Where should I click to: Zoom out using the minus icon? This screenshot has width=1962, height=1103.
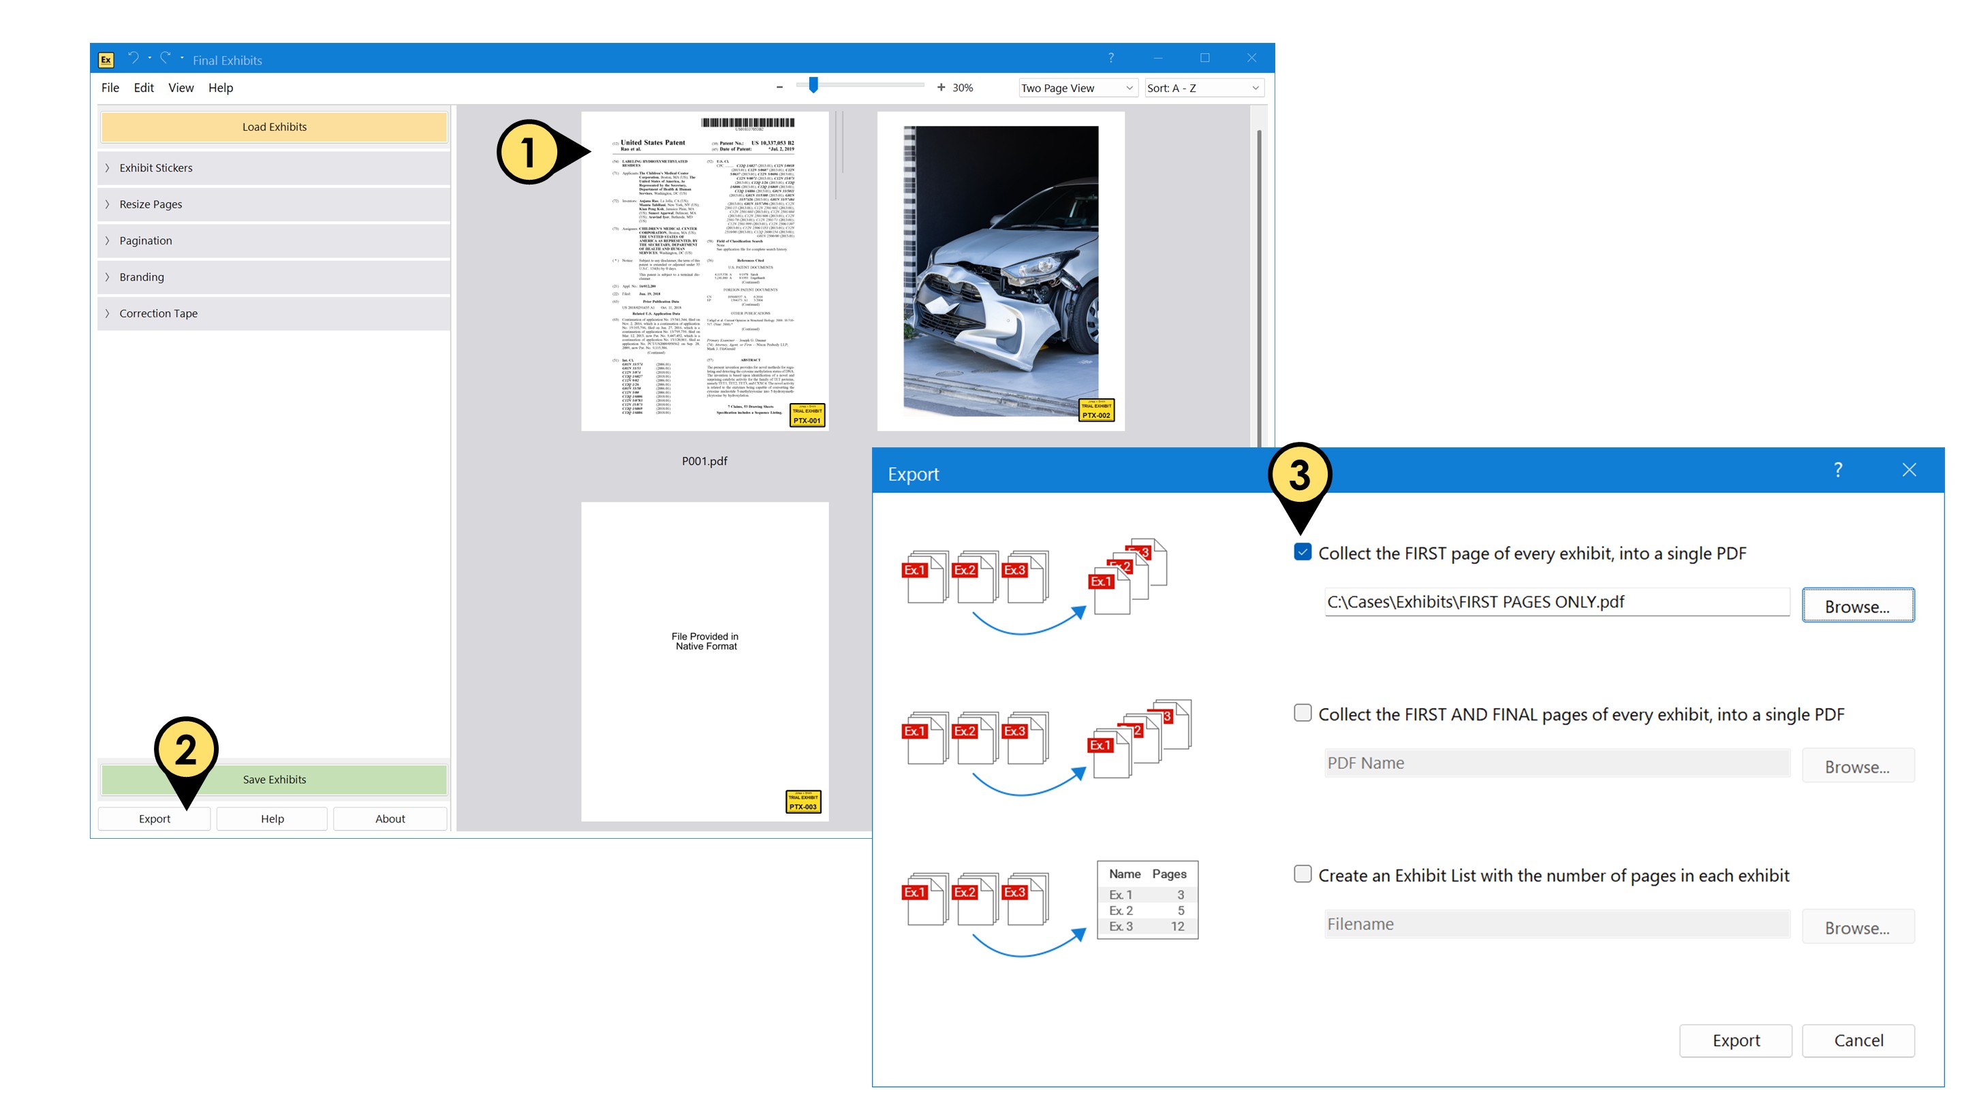(x=779, y=86)
